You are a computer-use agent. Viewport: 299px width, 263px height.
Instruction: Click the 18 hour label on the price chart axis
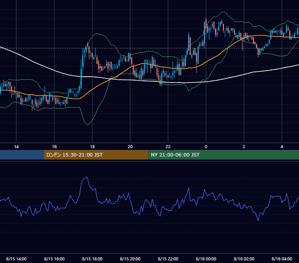92,147
